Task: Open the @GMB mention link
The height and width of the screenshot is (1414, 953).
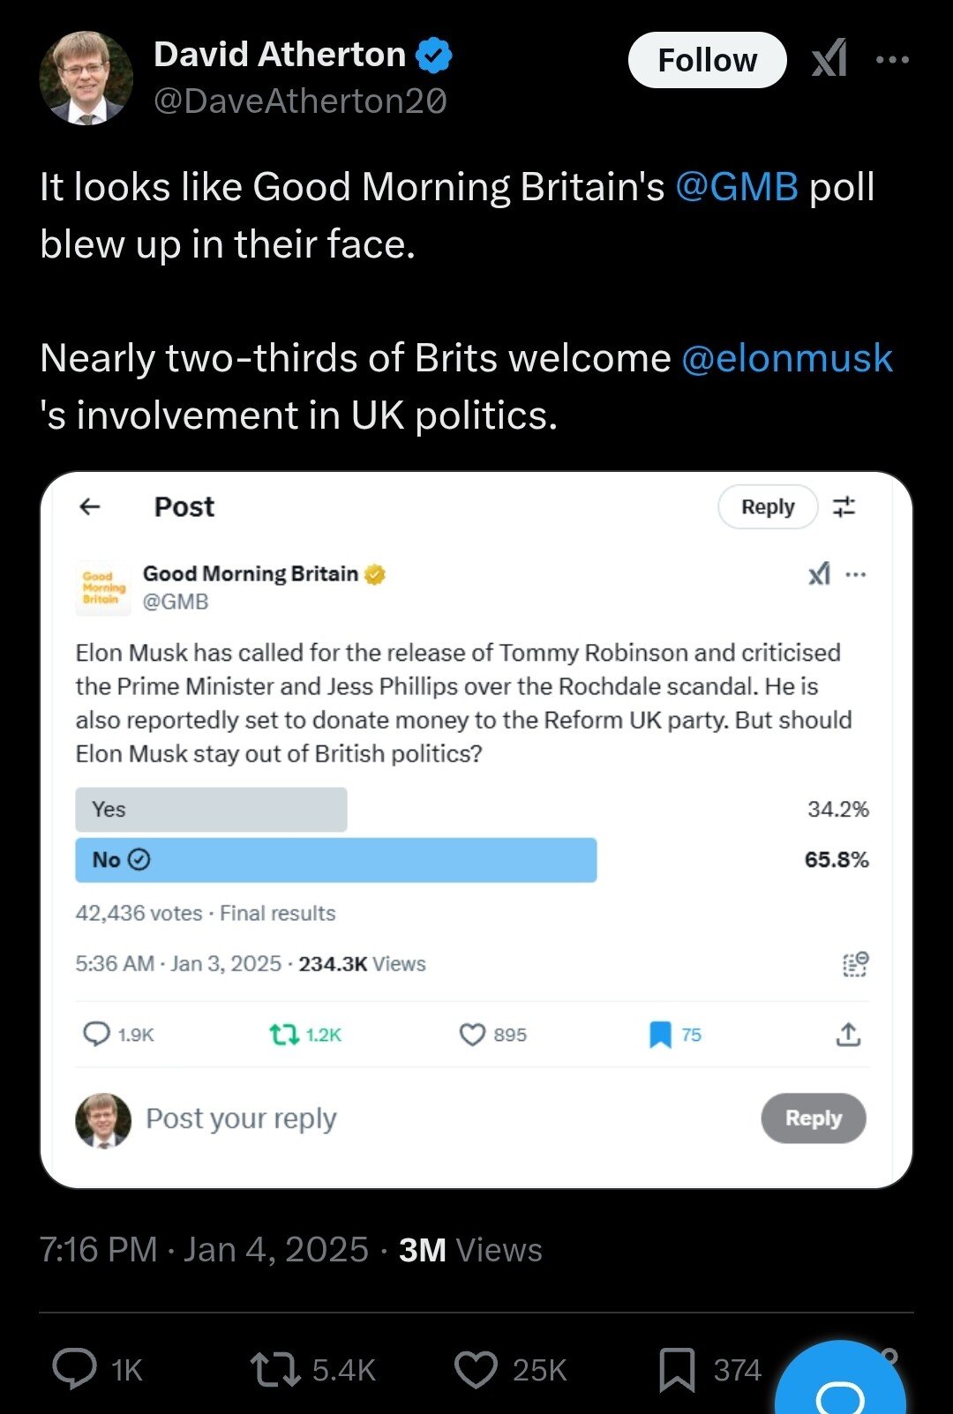Action: coord(737,187)
